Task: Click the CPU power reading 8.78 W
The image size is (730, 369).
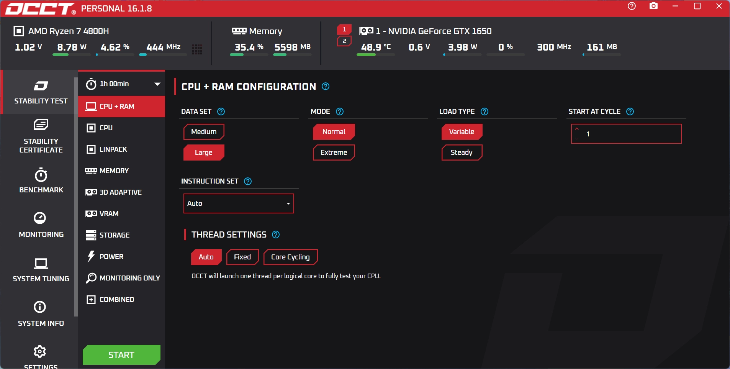Action: coord(72,47)
